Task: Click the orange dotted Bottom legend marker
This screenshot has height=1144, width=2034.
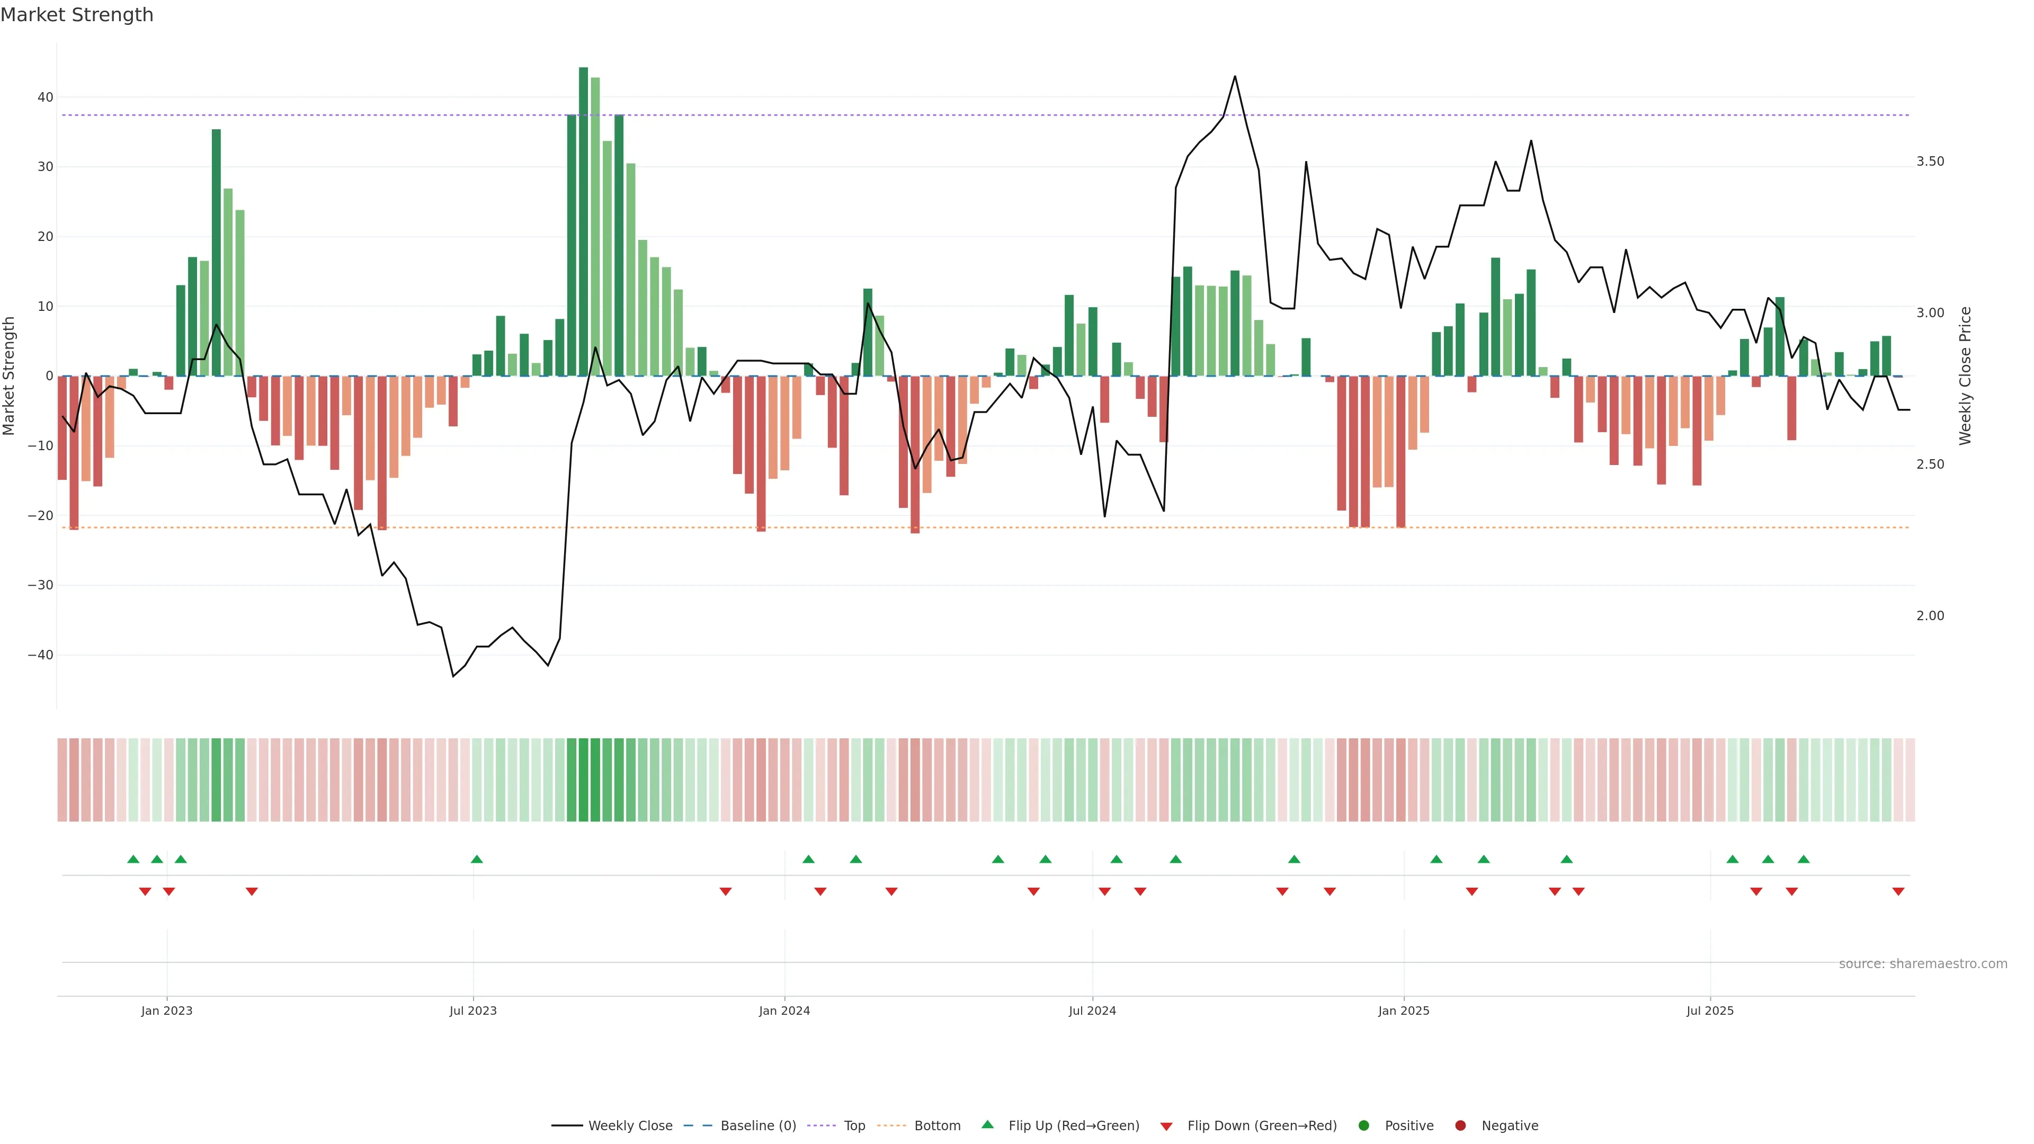Action: [891, 1125]
